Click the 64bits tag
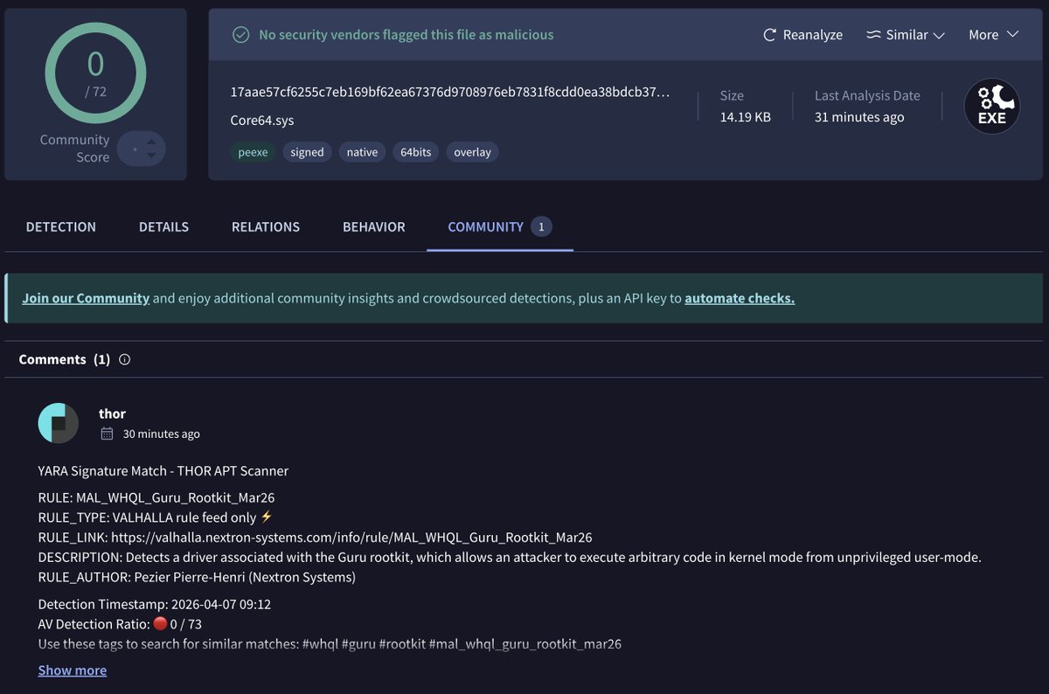The width and height of the screenshot is (1049, 694). click(415, 152)
